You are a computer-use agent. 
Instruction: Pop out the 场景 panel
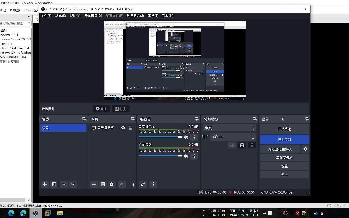(84, 119)
